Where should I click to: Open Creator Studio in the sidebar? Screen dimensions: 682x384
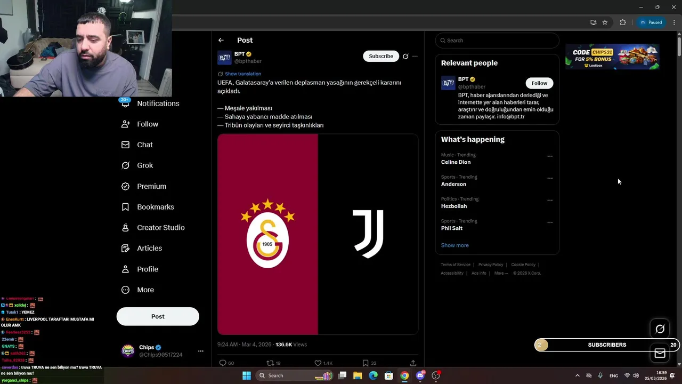click(x=153, y=228)
